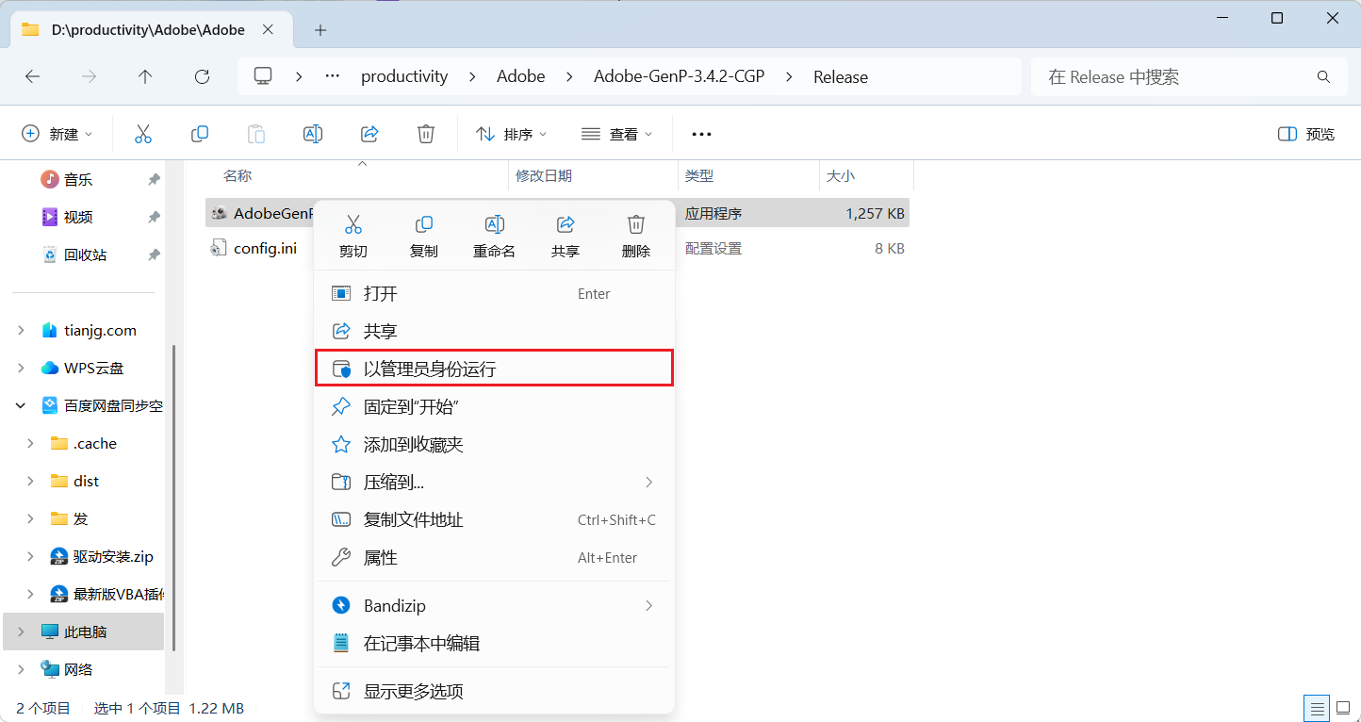This screenshot has height=722, width=1361.
Task: Choose 在记事本中编辑
Action: coord(494,643)
